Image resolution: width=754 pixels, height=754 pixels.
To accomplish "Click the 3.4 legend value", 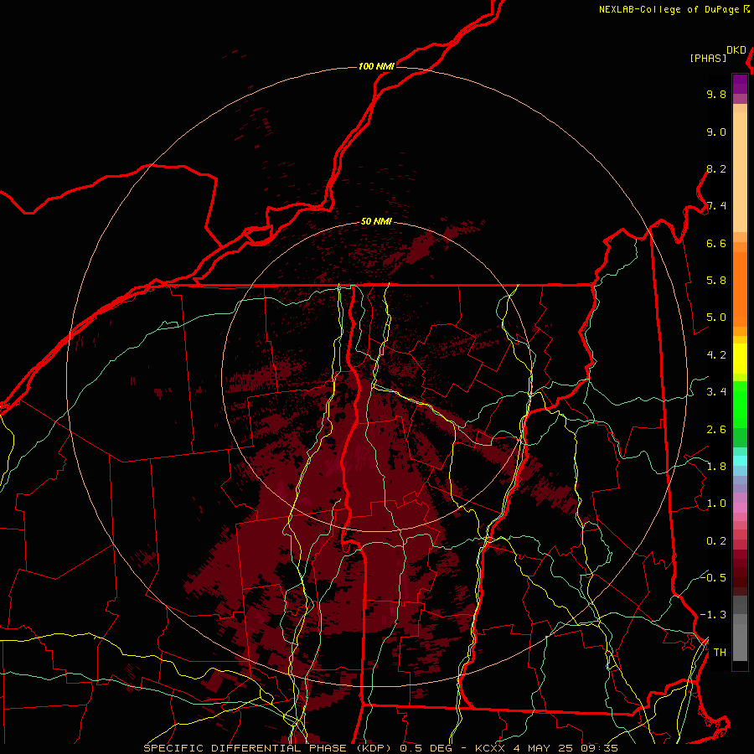I will point(716,392).
